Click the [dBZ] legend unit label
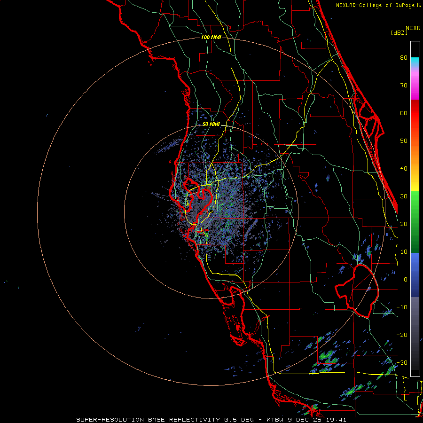This screenshot has width=423, height=423. (399, 33)
